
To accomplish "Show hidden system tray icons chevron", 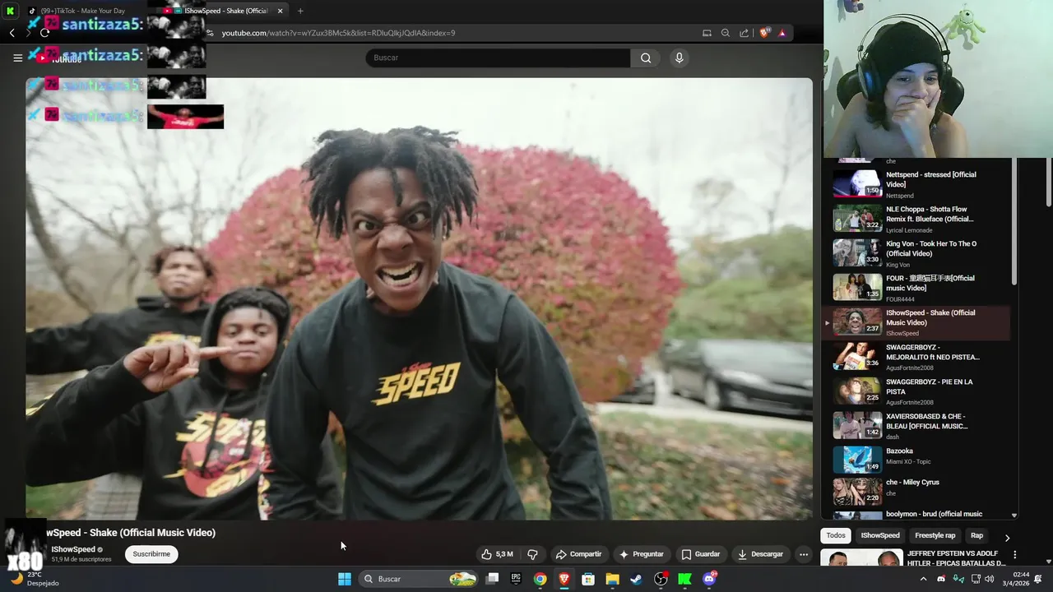I will click(923, 579).
